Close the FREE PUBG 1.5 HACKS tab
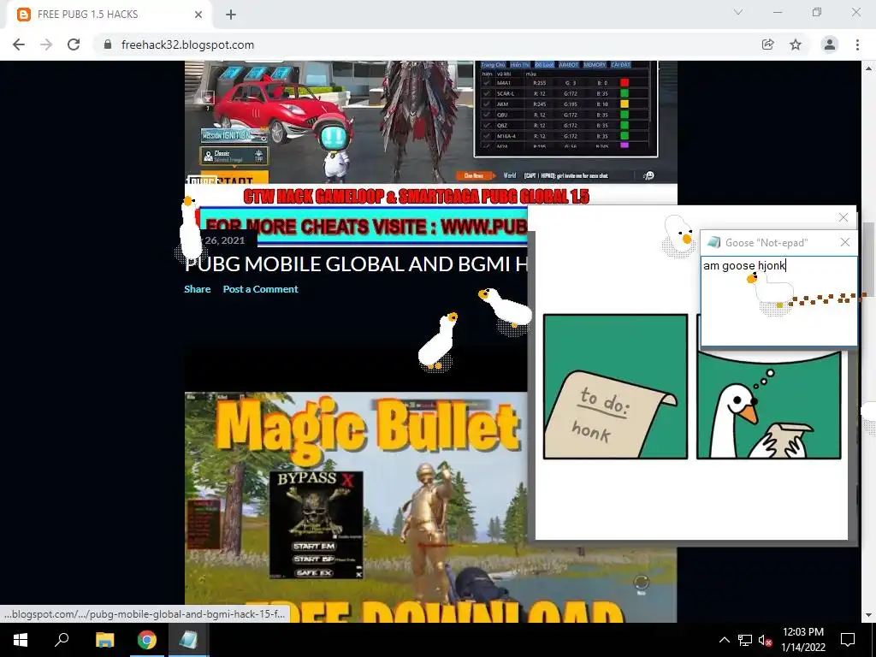The width and height of the screenshot is (876, 657). pyautogui.click(x=198, y=15)
